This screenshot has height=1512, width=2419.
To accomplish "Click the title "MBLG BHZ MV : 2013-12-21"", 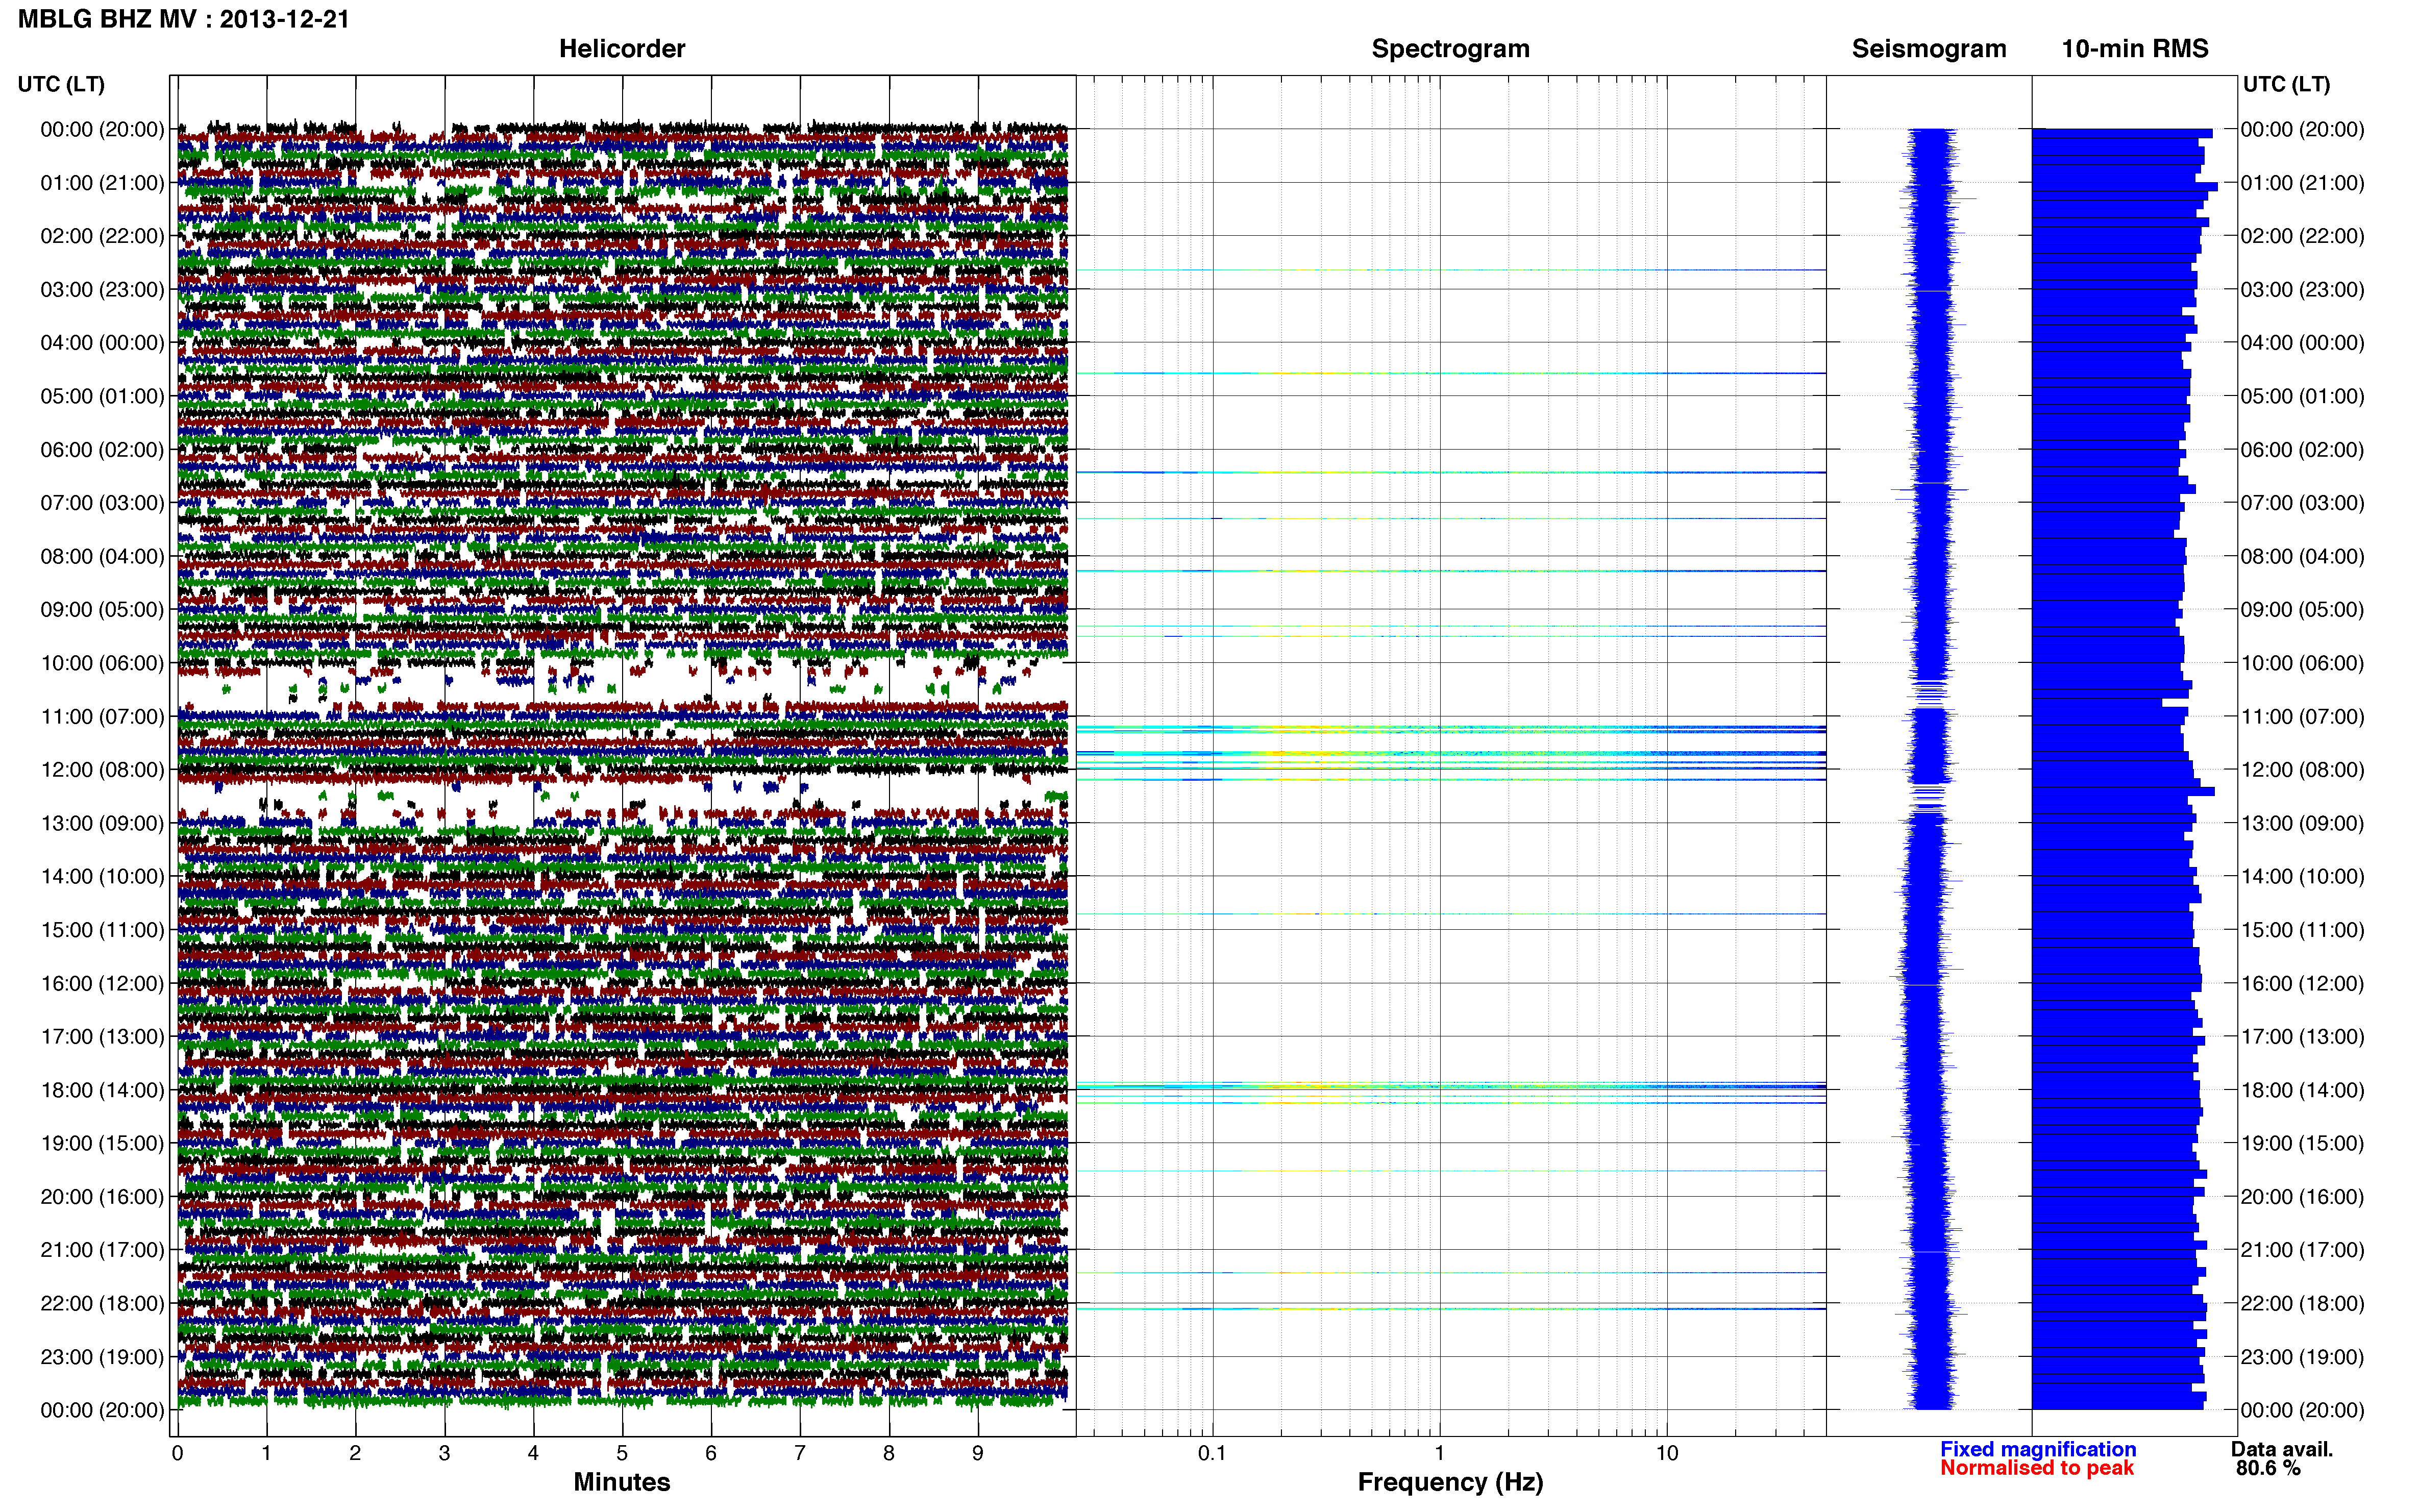I will (x=184, y=19).
